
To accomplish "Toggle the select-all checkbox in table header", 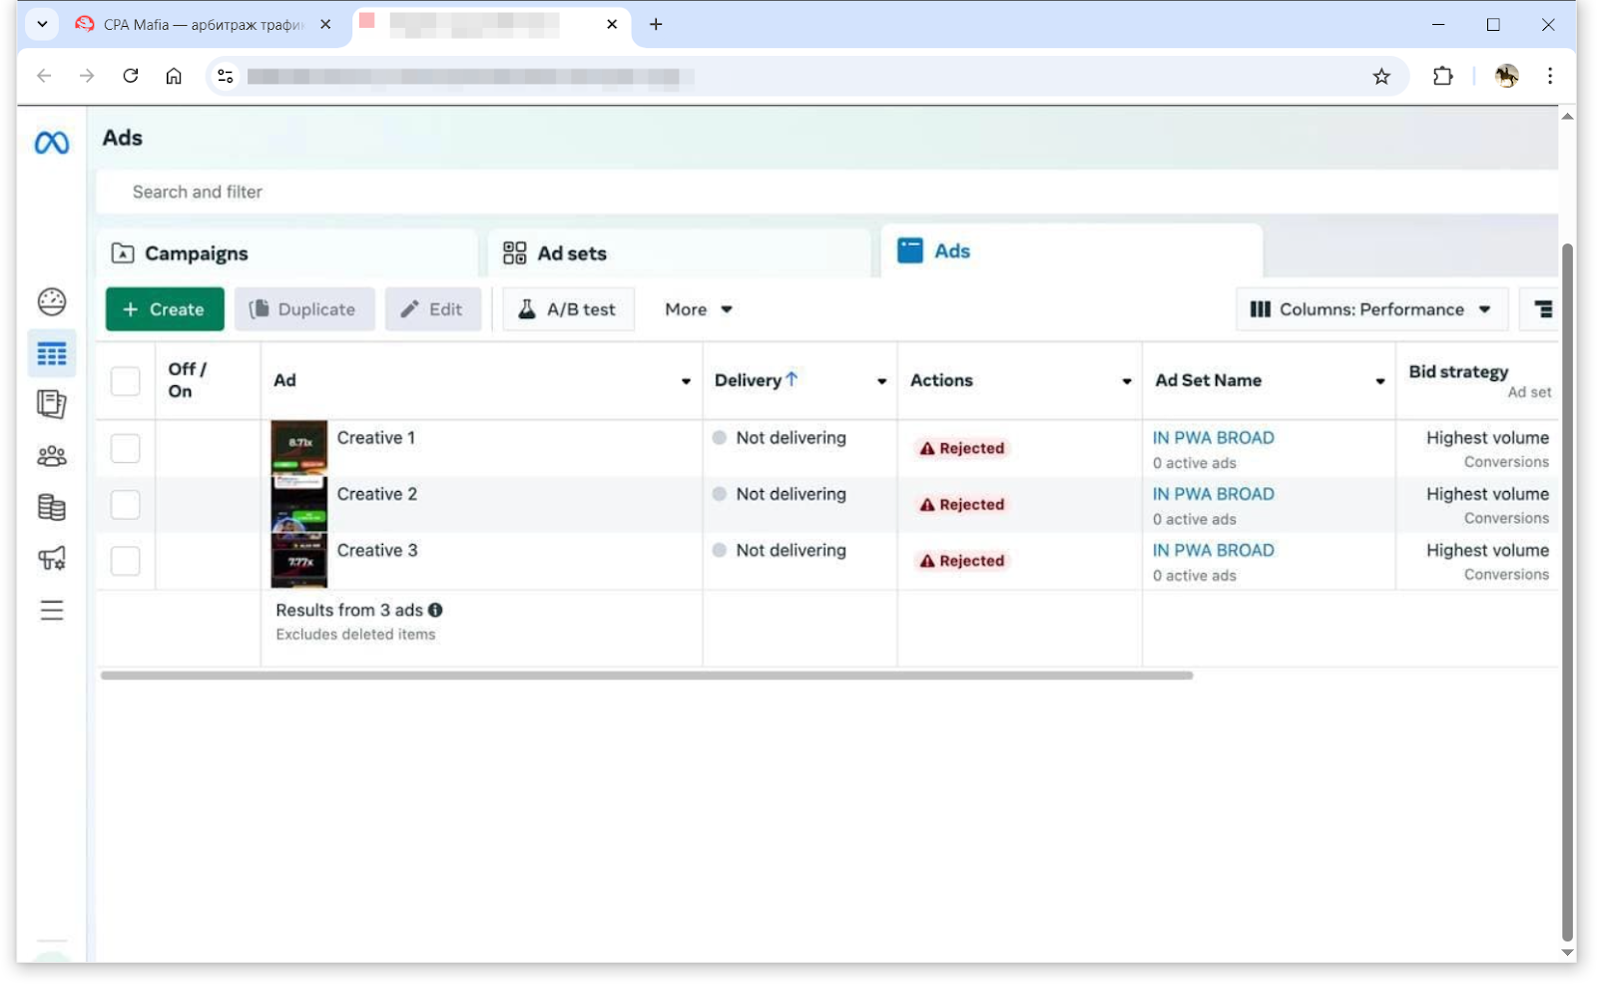I will [126, 381].
